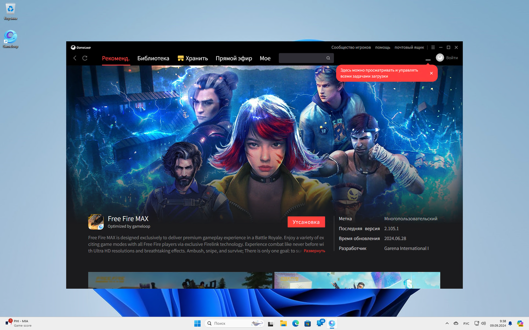The image size is (529, 330).
Task: Maximize the GameLoop window
Action: click(x=449, y=48)
